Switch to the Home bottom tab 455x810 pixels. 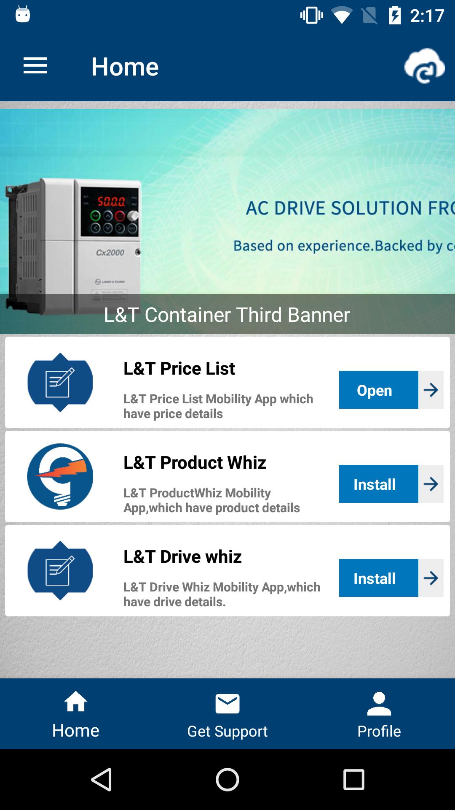click(x=76, y=714)
